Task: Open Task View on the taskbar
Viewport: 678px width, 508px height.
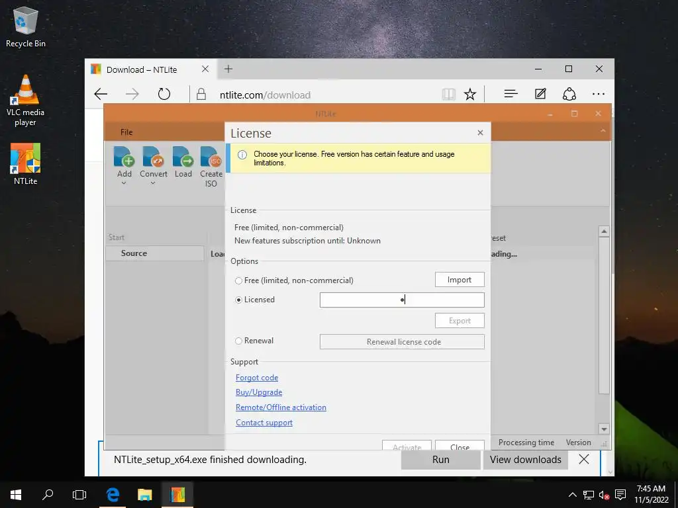Action: click(x=79, y=495)
